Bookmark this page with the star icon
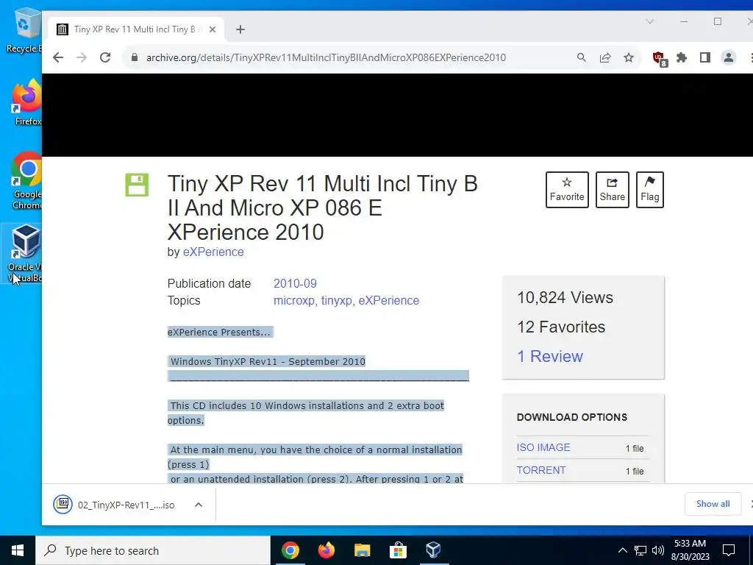753x565 pixels. click(x=629, y=57)
